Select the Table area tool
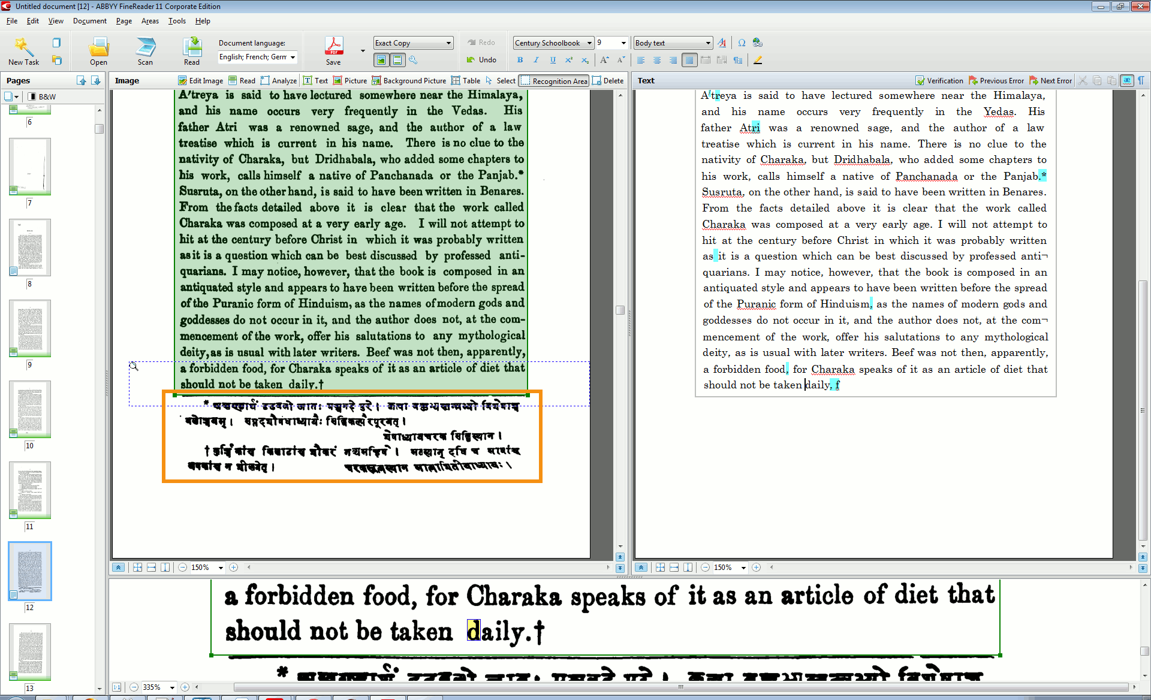 466,81
